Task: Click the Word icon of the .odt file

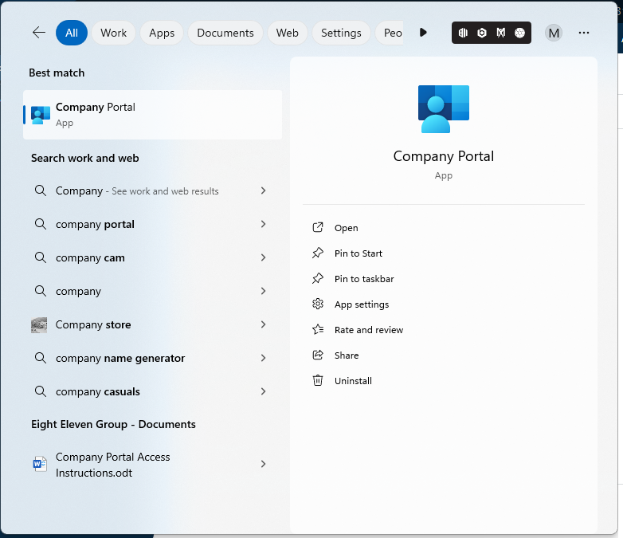Action: [40, 464]
